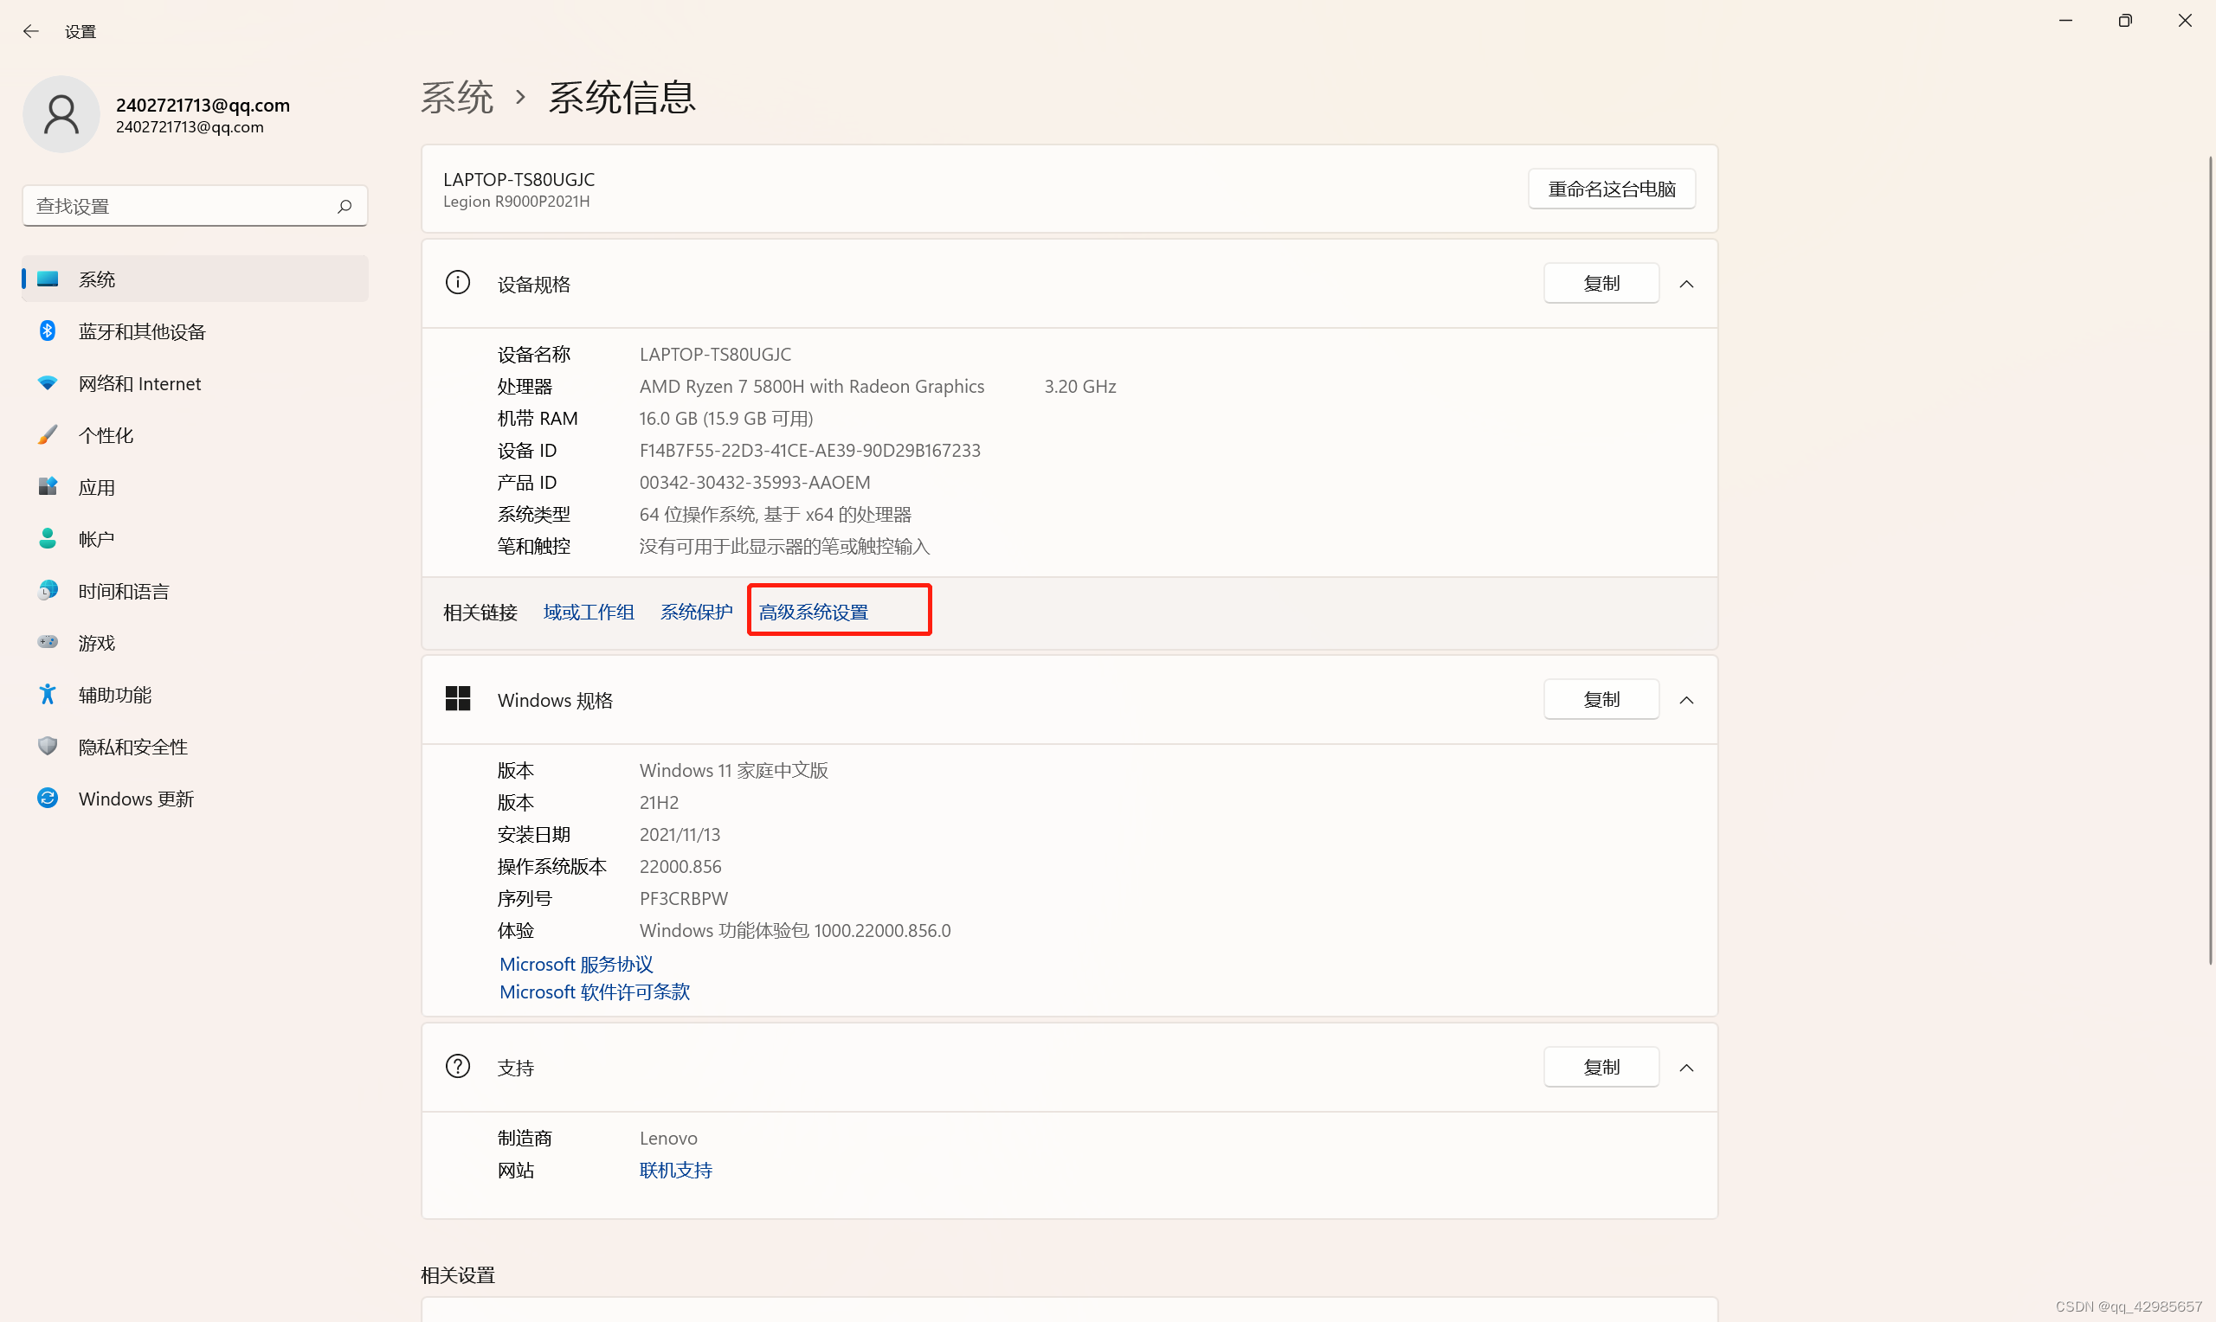Open 个性化 personalization settings
2216x1322 pixels.
(x=106, y=434)
